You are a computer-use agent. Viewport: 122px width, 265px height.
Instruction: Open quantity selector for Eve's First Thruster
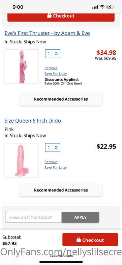coord(53,54)
